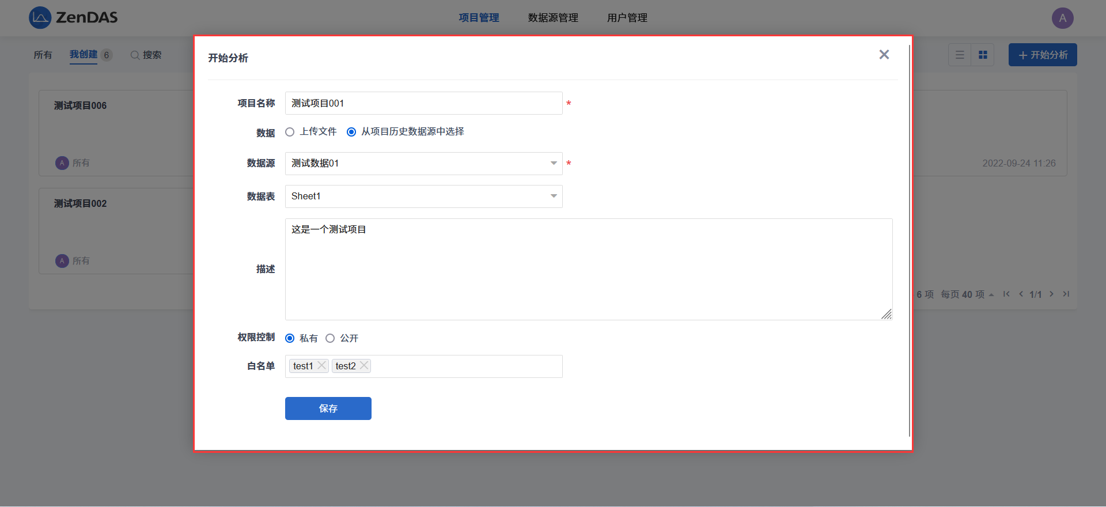
Task: Expand the 数据源 dropdown
Action: 553,164
